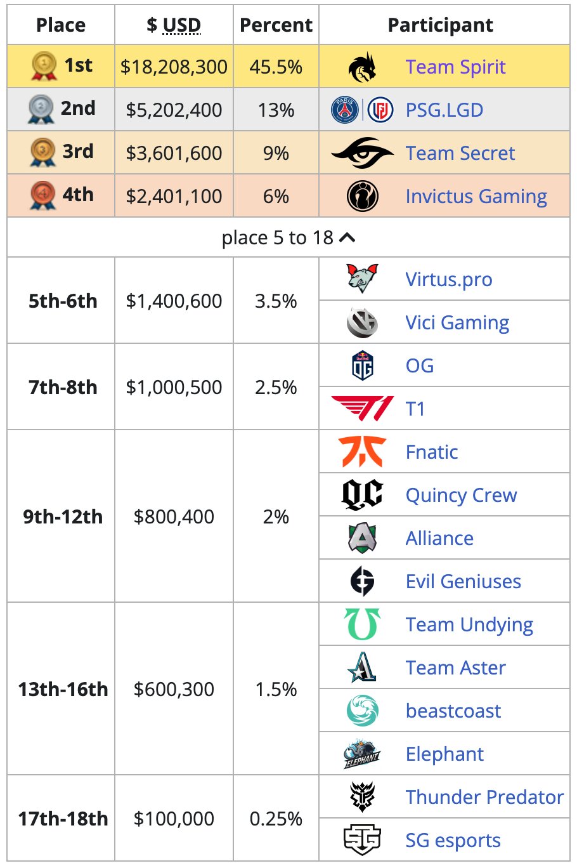Open the OG team link
The image size is (577, 868).
(420, 365)
